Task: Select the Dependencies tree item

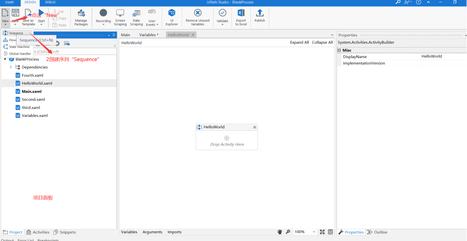Action: [35, 67]
